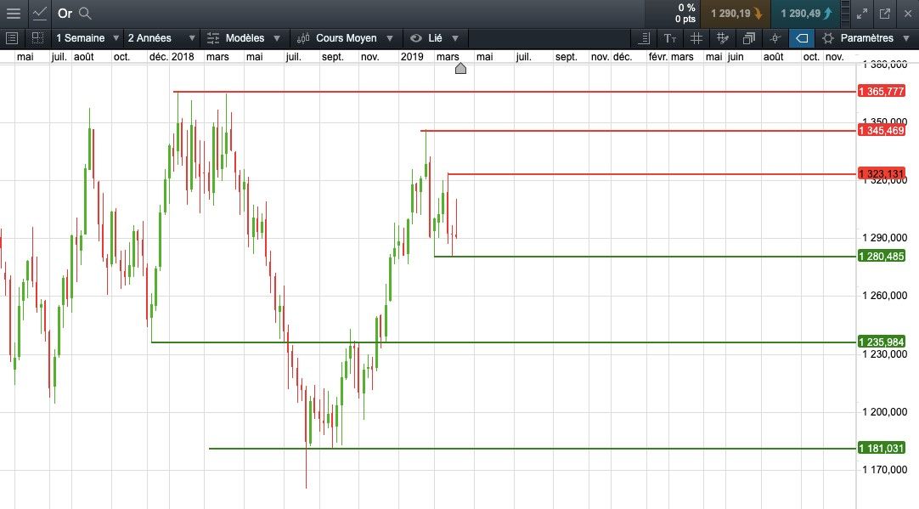Expand the Paramètres dropdown arrow
This screenshot has width=919, height=509.
(x=906, y=38)
